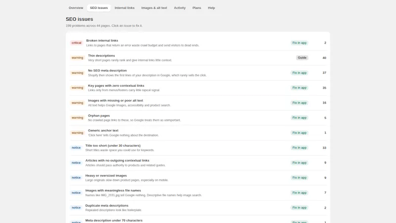Switch to the Internal links tab
This screenshot has width=396, height=223.
[x=125, y=8]
